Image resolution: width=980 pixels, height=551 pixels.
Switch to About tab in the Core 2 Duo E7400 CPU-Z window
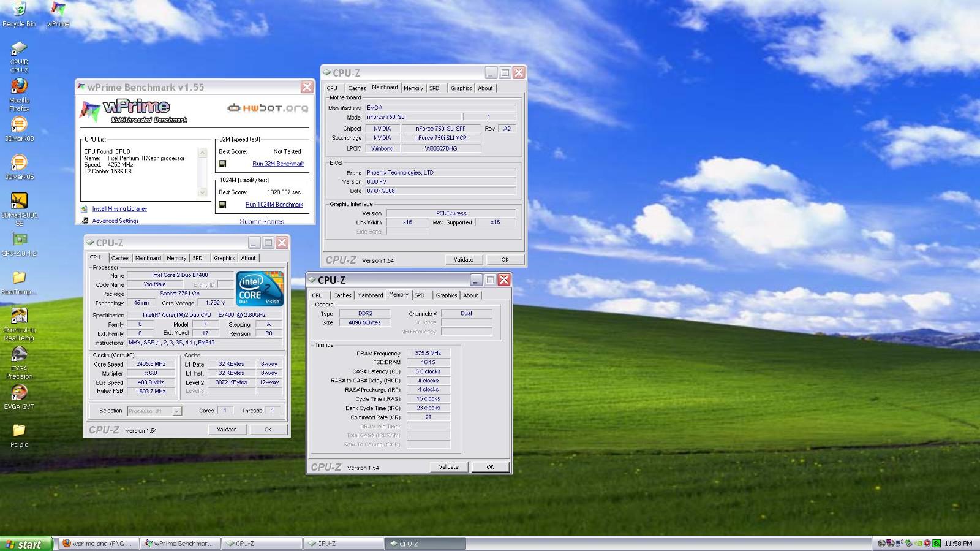248,259
